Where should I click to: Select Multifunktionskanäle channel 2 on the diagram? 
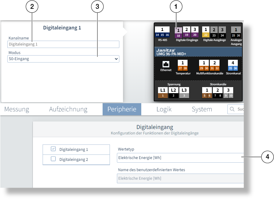click(214, 64)
